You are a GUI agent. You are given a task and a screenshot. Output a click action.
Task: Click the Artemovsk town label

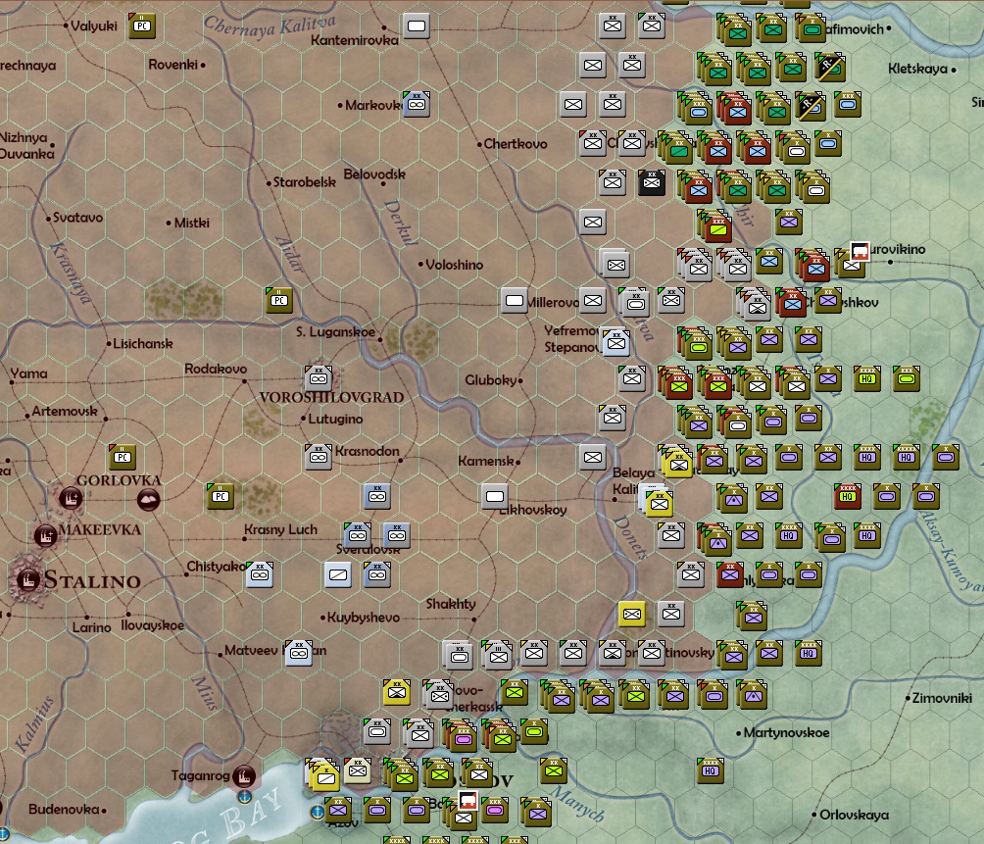point(65,411)
